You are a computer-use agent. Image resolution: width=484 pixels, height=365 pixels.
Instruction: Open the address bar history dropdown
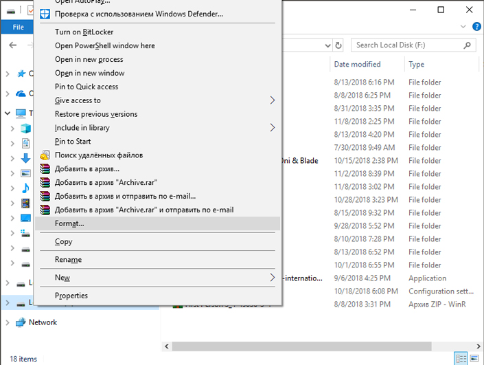(327, 45)
